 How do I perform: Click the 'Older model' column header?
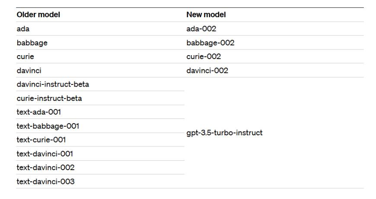point(38,15)
